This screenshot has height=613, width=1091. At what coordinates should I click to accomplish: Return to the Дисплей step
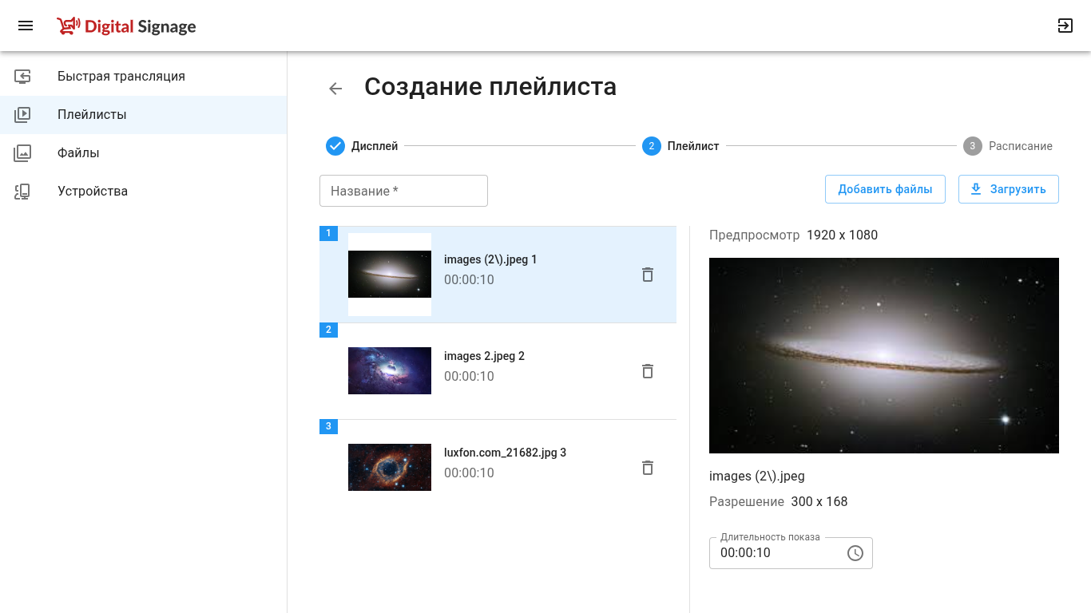pos(362,146)
